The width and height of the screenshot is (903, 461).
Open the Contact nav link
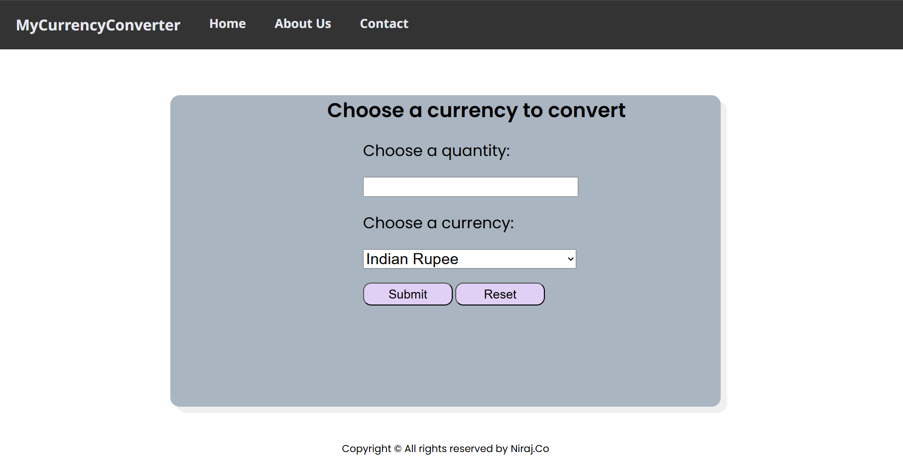coord(384,23)
